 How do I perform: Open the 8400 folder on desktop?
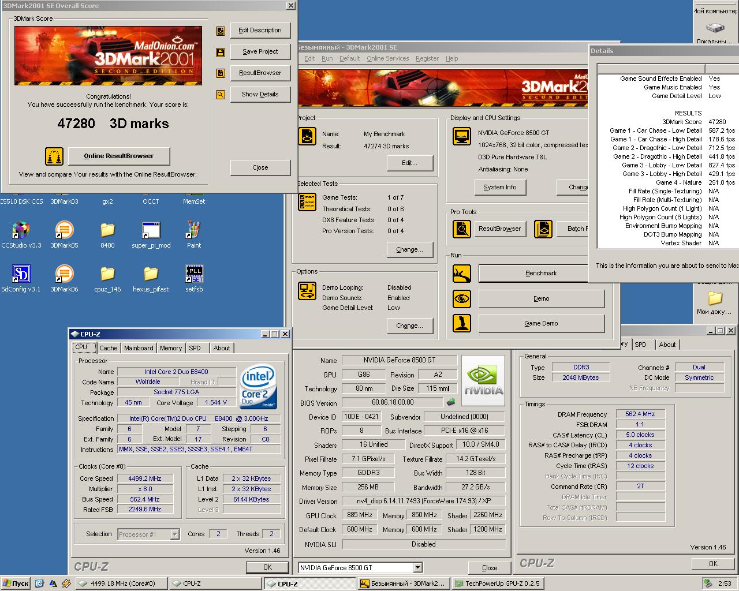[x=107, y=230]
